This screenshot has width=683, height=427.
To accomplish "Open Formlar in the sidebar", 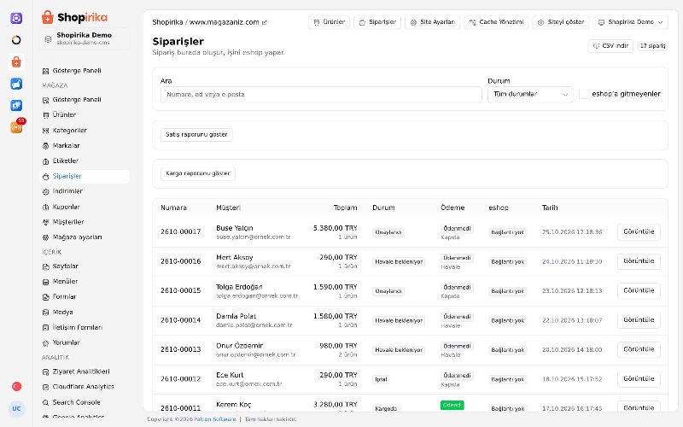I will pos(84,296).
